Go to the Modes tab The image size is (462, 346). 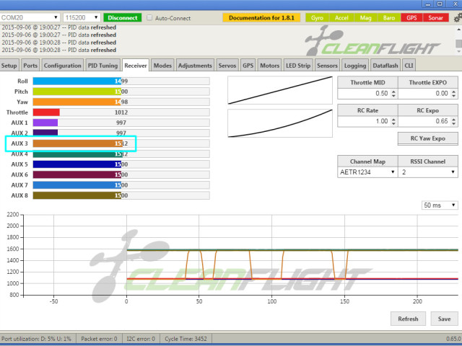[162, 66]
